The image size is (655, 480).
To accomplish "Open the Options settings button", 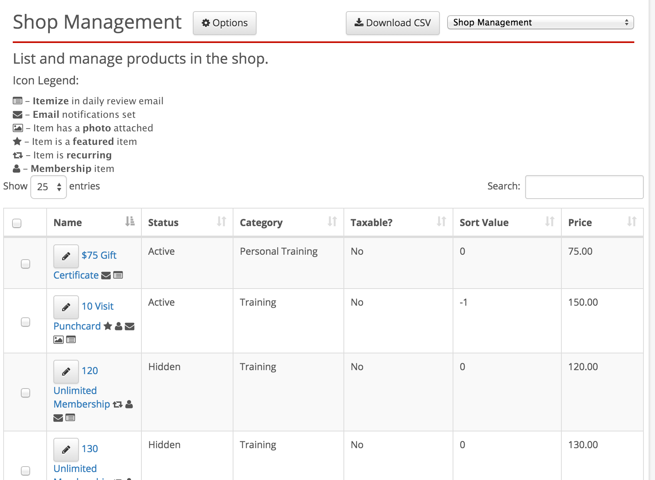I will coord(224,23).
